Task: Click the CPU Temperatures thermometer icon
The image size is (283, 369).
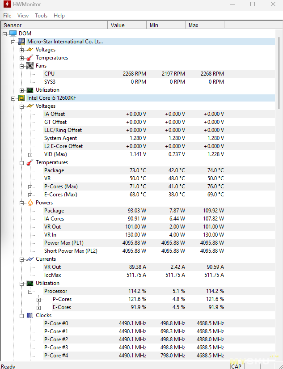Action: (x=30, y=162)
